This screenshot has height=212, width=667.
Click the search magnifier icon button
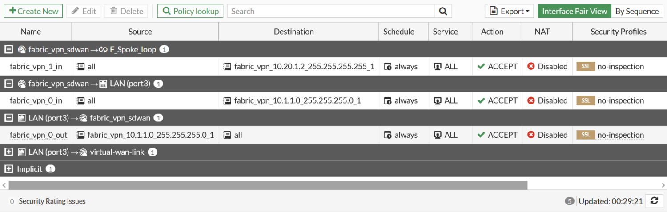443,11
